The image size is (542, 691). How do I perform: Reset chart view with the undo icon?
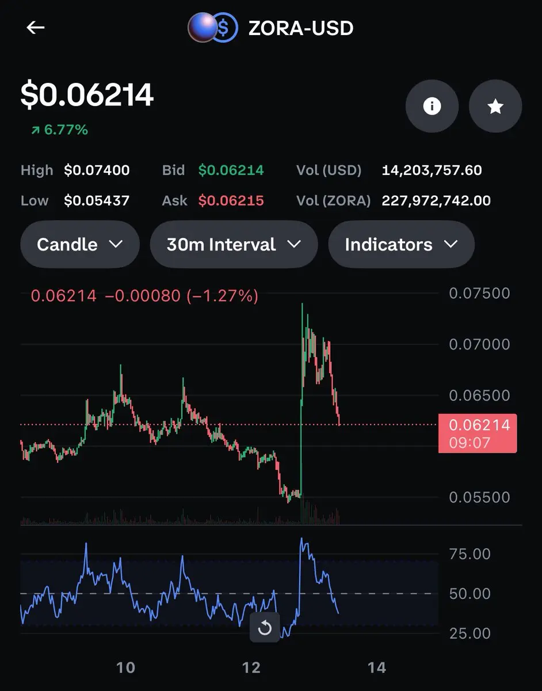click(x=265, y=627)
